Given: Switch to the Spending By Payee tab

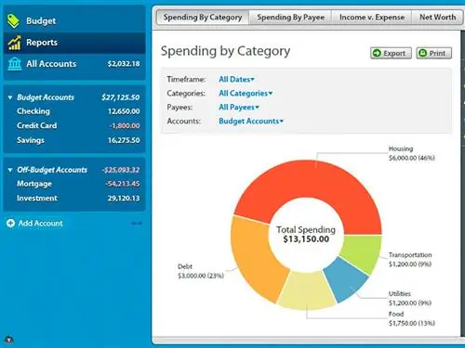Looking at the screenshot, I should (290, 18).
